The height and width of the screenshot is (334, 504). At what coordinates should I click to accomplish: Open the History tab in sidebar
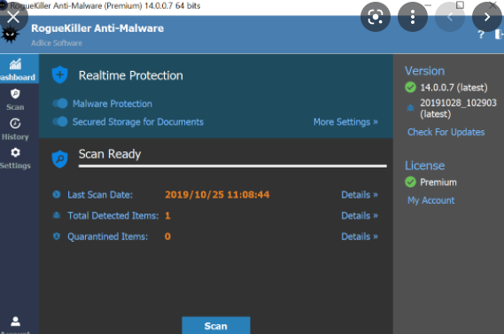click(15, 129)
